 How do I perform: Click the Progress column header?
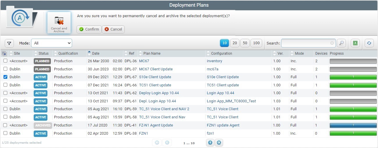tap(337, 54)
